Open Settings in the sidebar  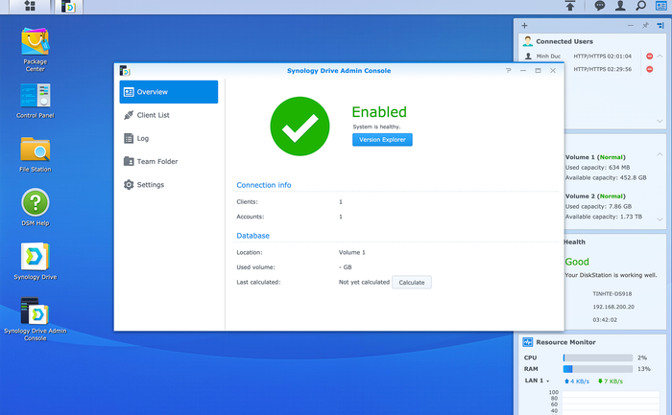(168, 184)
